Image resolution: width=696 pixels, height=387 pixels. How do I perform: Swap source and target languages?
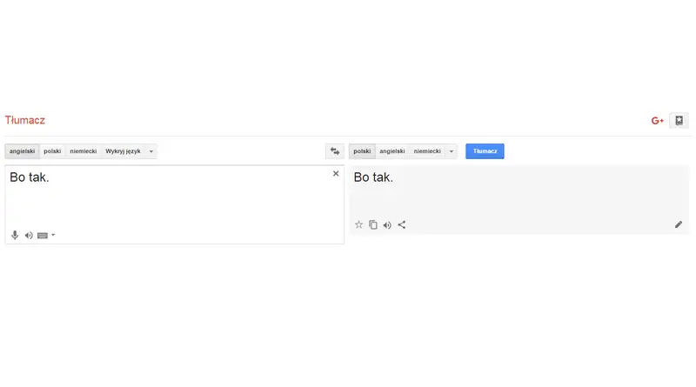click(x=335, y=151)
